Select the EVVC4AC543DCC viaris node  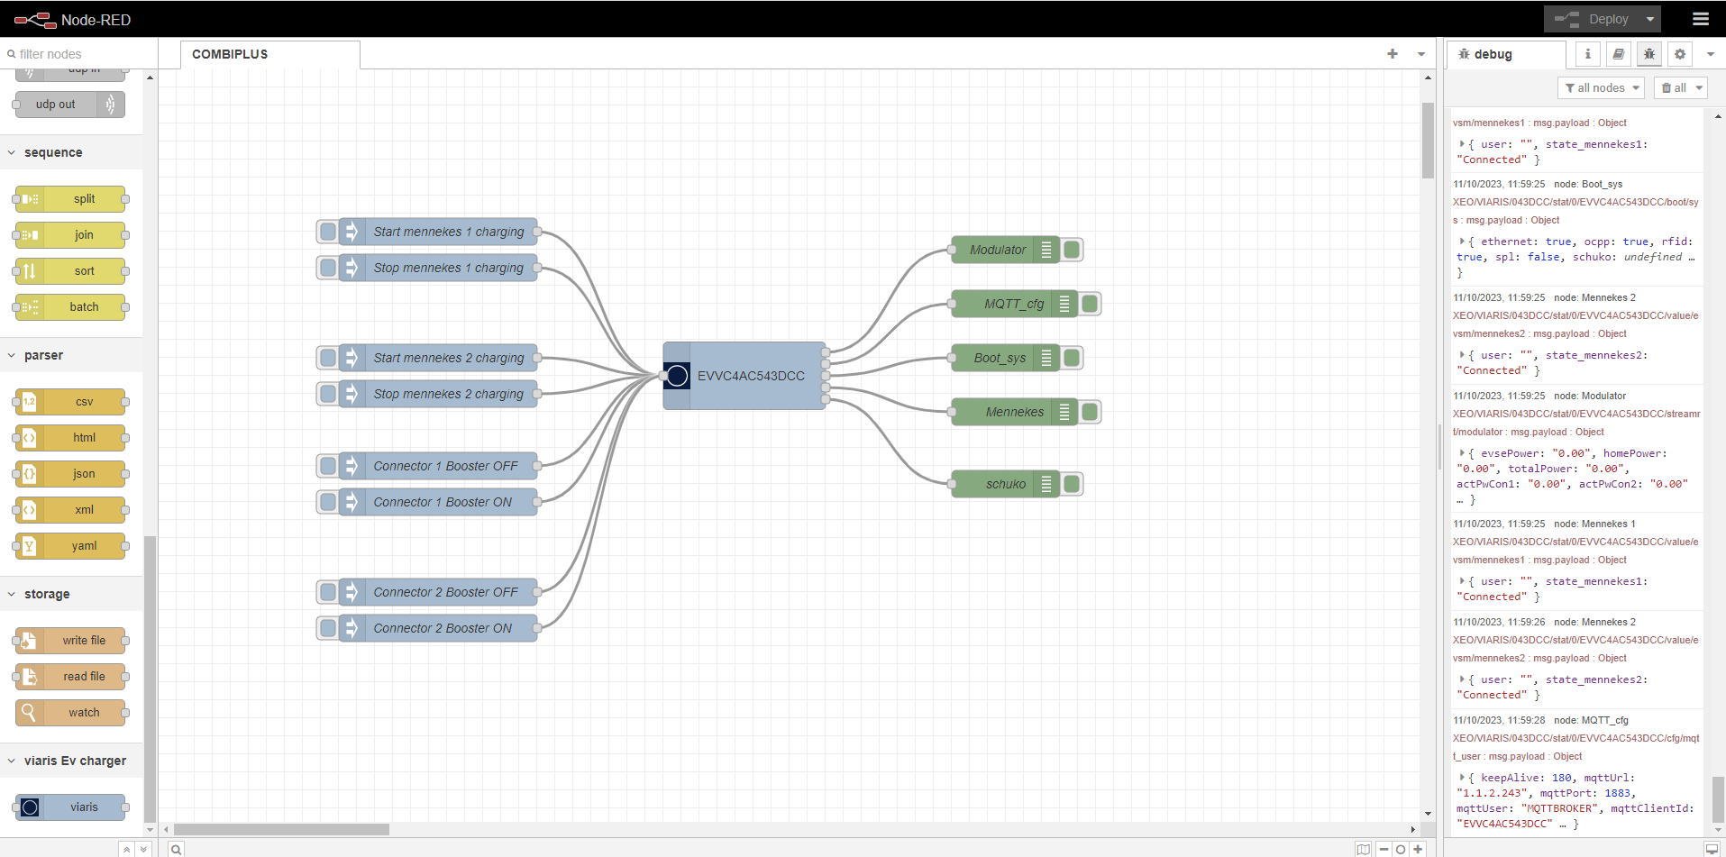click(744, 376)
